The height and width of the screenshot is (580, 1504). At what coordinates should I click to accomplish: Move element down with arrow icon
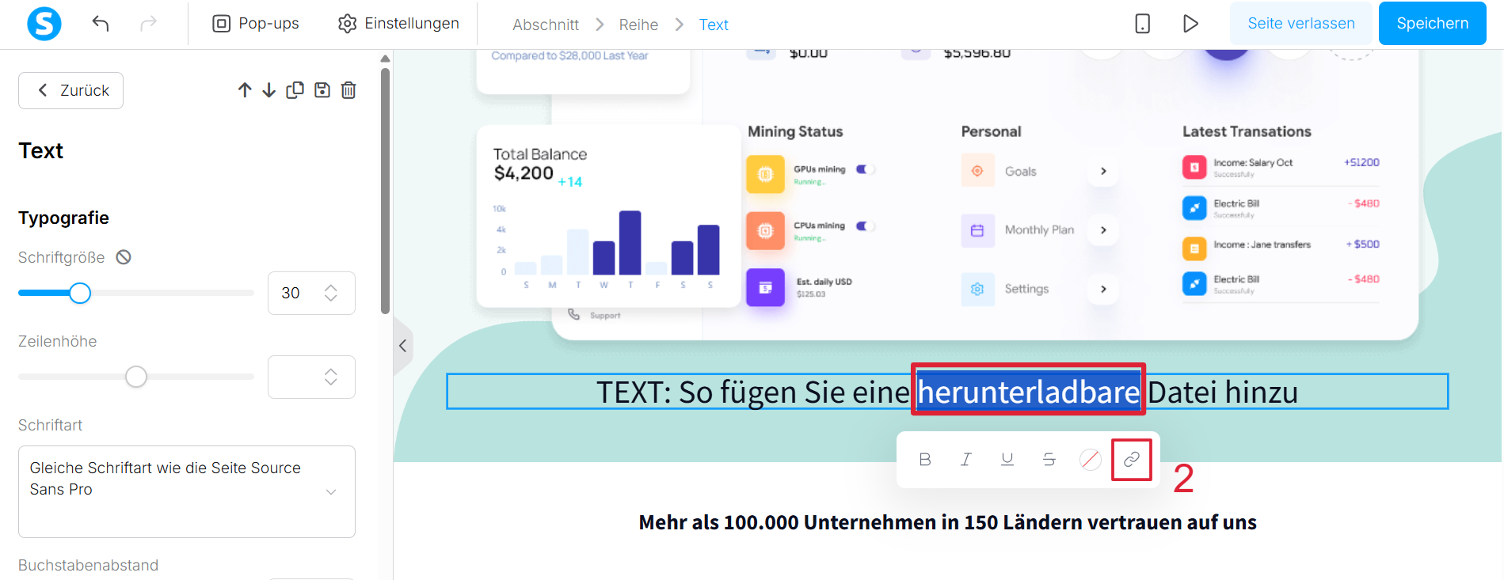(269, 90)
